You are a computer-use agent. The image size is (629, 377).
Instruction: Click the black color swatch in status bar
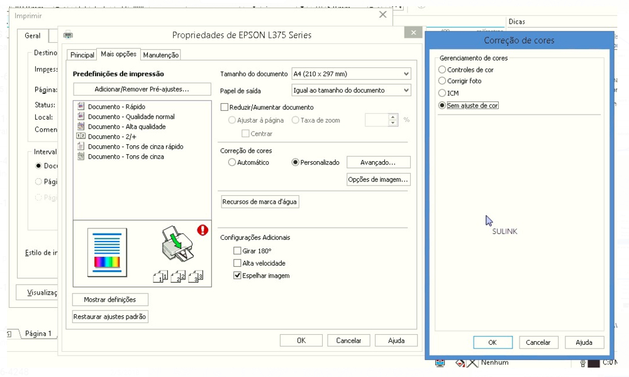coord(593,363)
